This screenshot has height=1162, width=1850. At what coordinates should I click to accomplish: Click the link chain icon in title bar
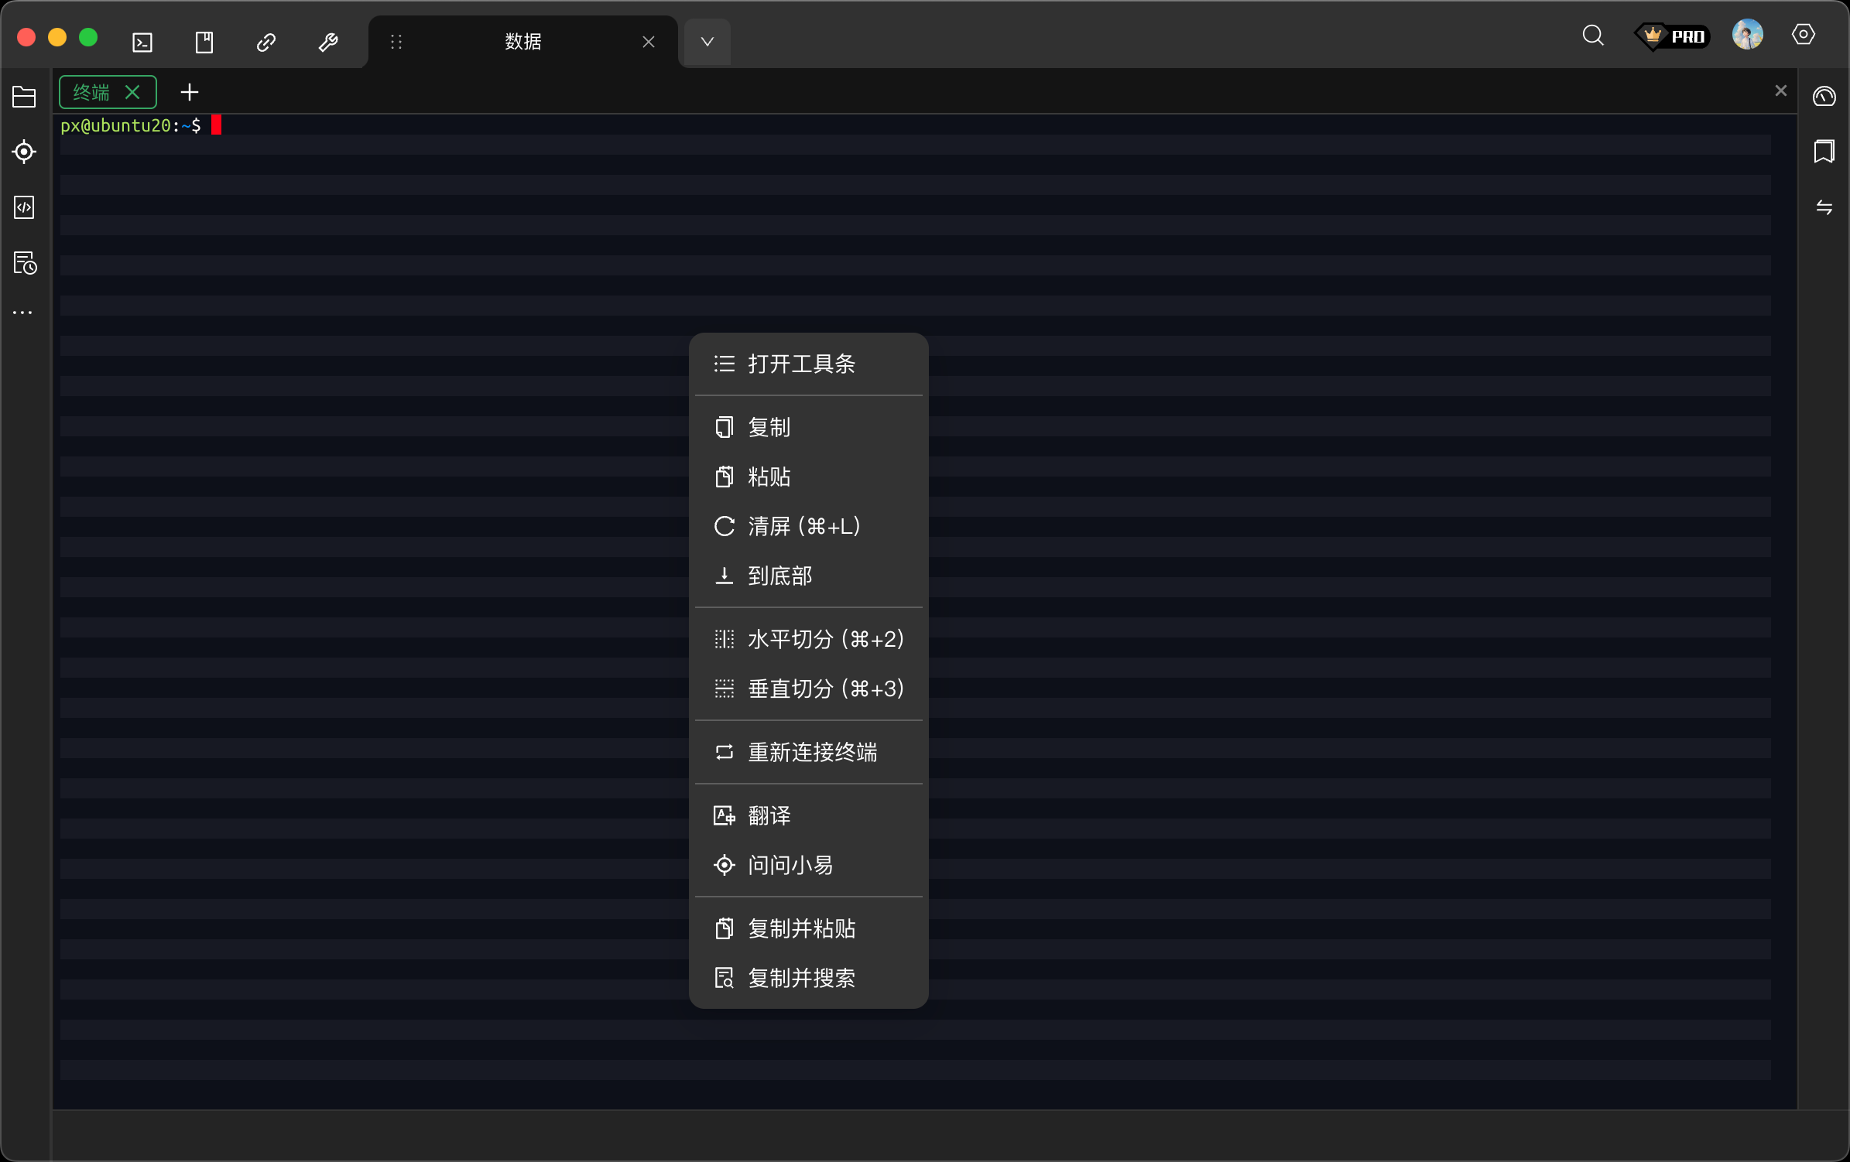[266, 42]
